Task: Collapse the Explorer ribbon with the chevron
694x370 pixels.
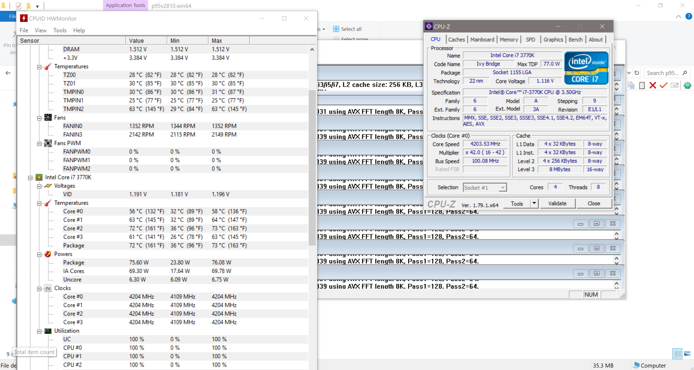Action: click(x=679, y=17)
